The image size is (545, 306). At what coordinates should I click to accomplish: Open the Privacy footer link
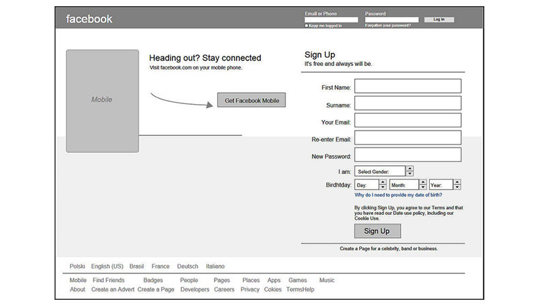click(x=250, y=290)
